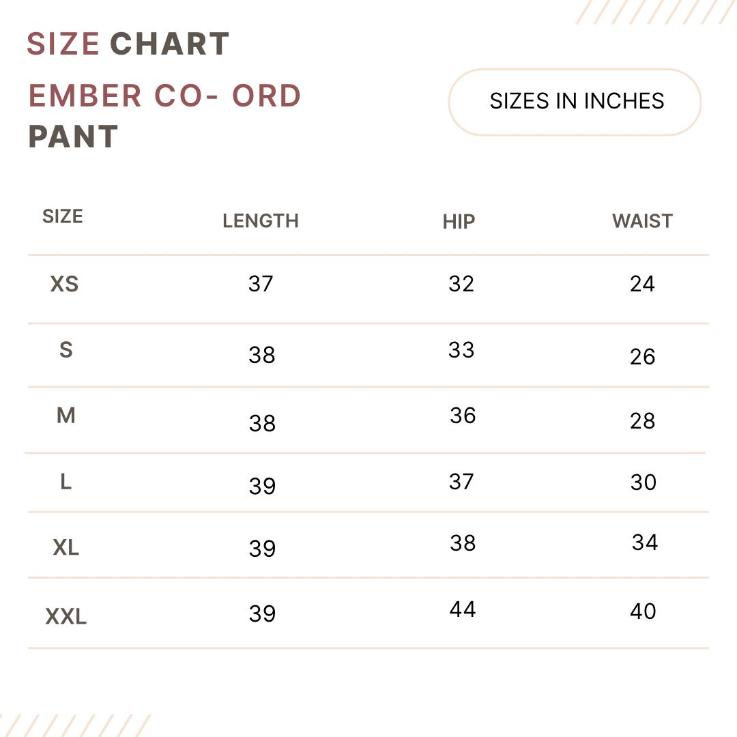Click the XS length value 37
Screen dimensions: 737x737
click(x=261, y=284)
